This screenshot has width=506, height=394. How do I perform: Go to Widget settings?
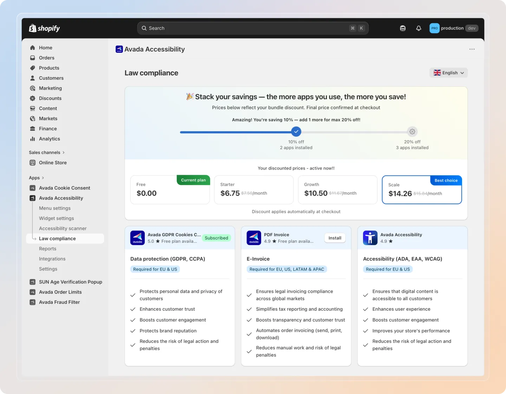(57, 219)
